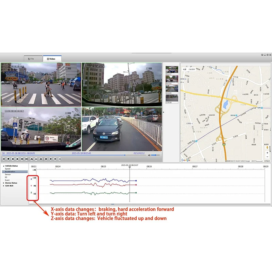Click the green Z-axis acceleration curve endpoint
Screen dimensions: 272x272
136,193
